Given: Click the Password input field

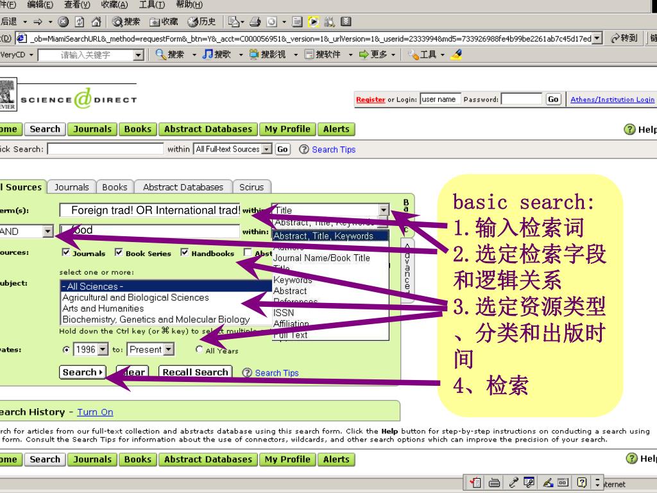Looking at the screenshot, I should pyautogui.click(x=521, y=99).
